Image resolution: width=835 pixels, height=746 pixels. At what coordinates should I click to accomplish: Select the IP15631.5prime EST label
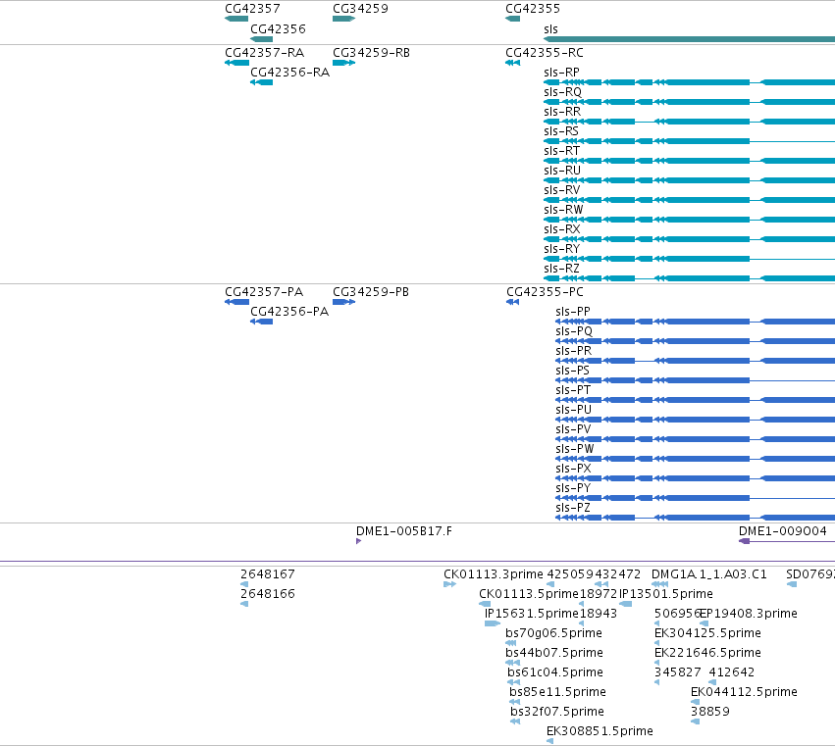[532, 614]
